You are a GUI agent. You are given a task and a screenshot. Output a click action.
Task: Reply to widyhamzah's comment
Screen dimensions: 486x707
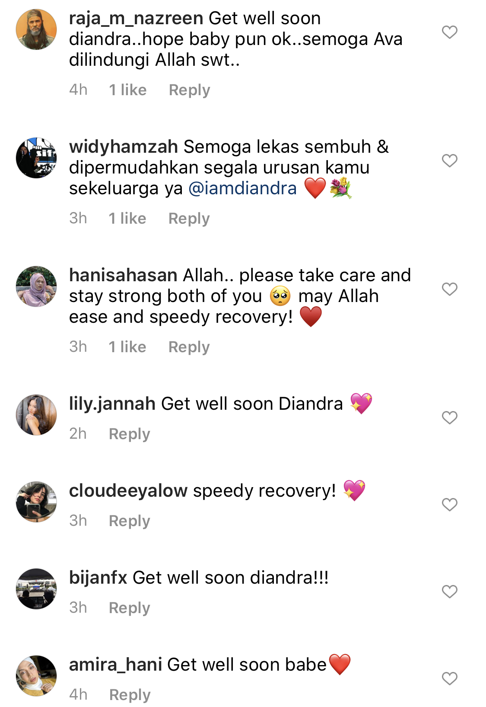click(x=189, y=219)
